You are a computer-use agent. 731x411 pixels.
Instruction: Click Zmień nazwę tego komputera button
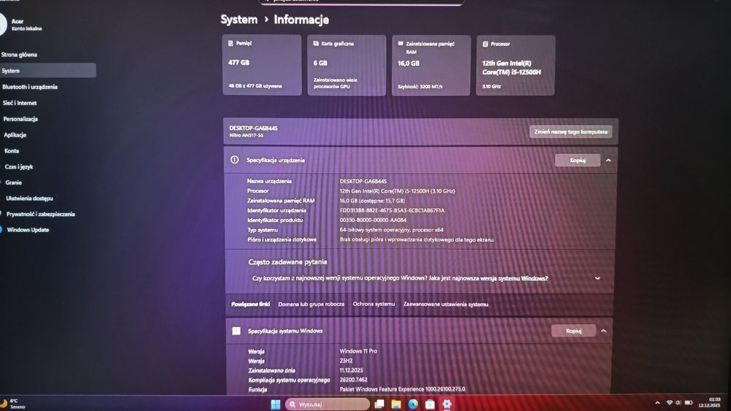pos(571,131)
